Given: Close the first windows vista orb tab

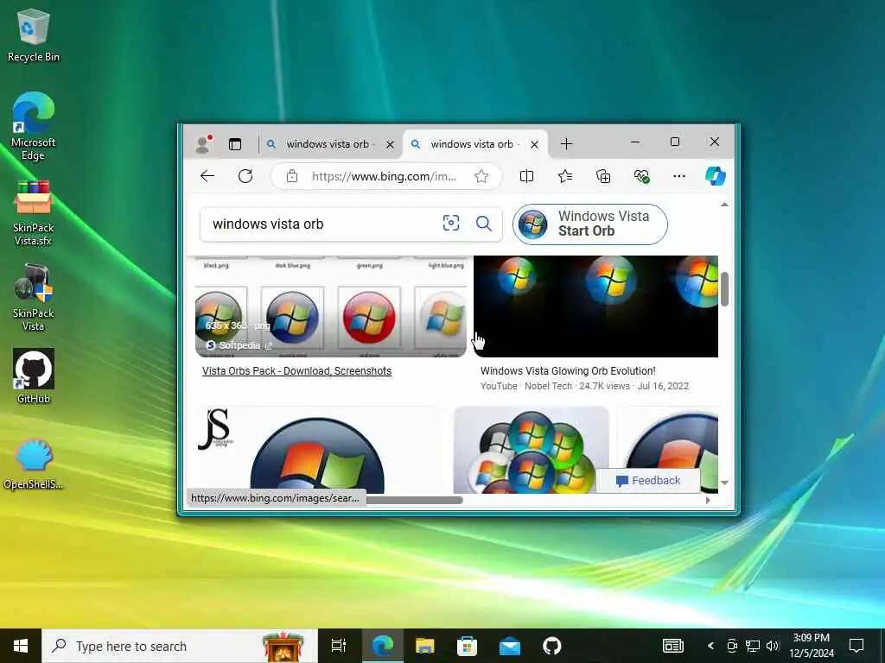Looking at the screenshot, I should 390,145.
